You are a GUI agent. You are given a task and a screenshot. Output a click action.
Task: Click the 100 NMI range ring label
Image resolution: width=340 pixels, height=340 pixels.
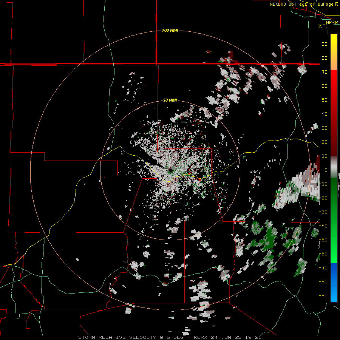pos(170,30)
